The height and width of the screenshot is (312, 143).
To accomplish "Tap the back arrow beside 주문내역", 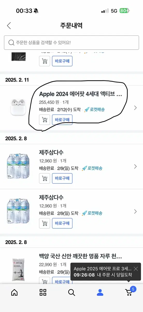I will [x=9, y=25].
